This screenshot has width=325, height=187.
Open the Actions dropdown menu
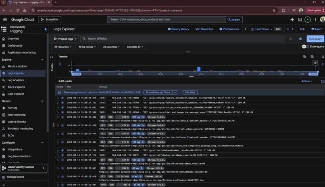(306, 81)
